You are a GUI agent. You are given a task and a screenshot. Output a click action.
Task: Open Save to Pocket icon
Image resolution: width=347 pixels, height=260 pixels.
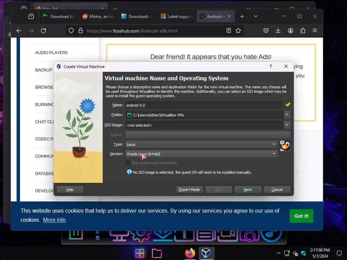coord(266,30)
